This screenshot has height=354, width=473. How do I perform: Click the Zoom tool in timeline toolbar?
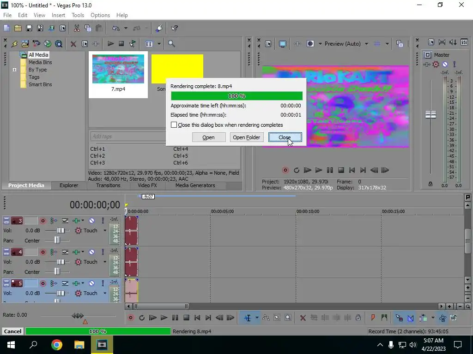point(288,318)
